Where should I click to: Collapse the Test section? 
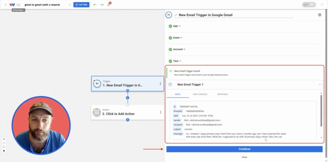click(x=177, y=61)
